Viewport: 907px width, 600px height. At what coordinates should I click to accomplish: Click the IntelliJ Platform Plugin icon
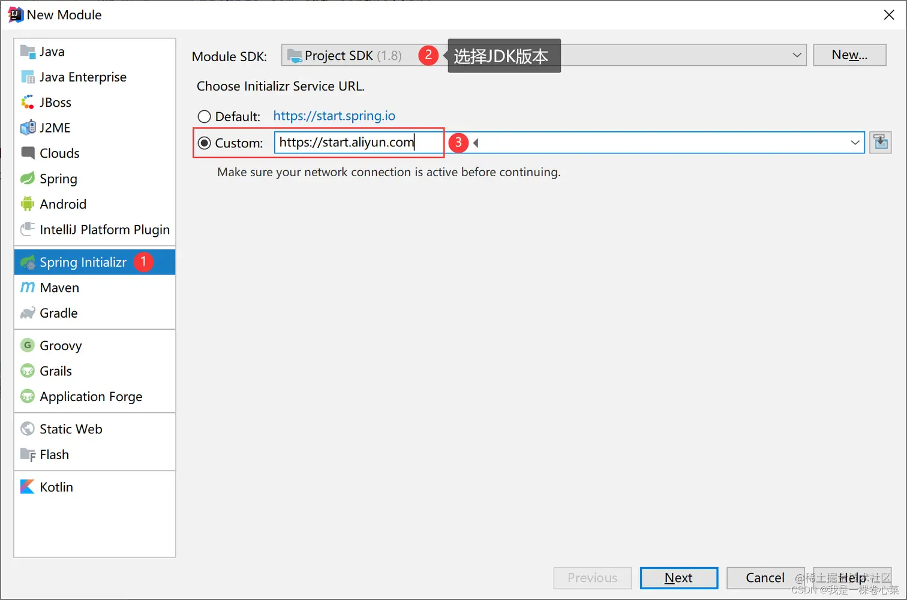[28, 230]
